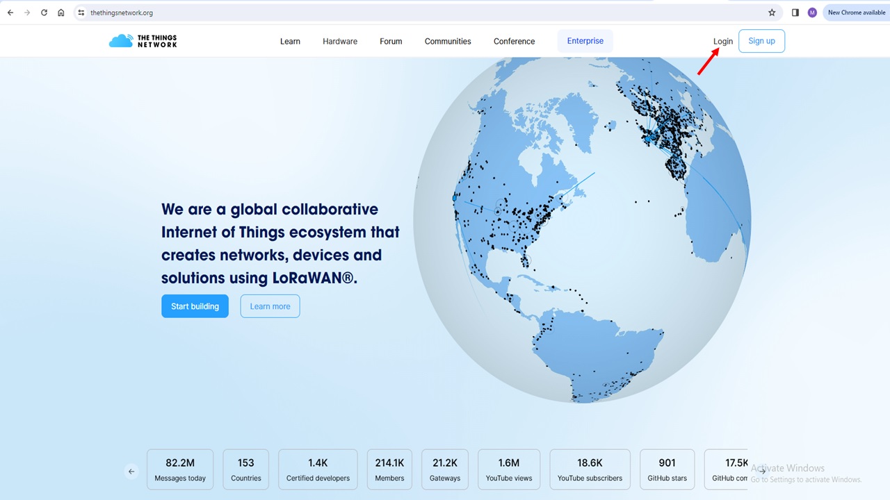Click The Things Network logo
The image size is (890, 500).
point(143,41)
